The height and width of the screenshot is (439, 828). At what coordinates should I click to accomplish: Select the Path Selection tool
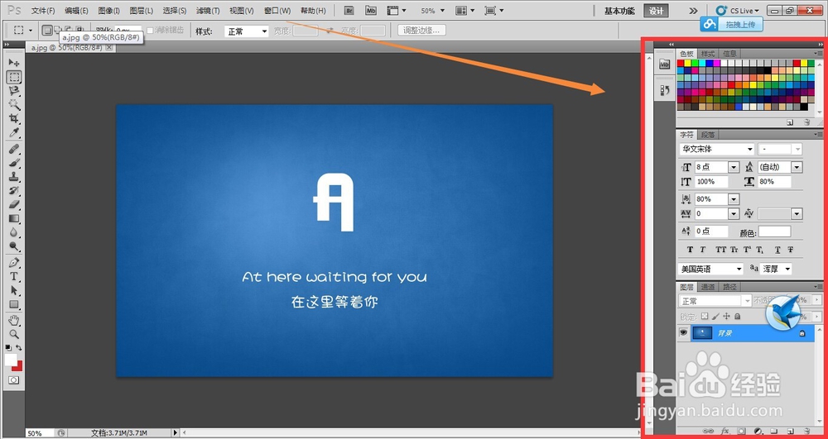tap(14, 290)
